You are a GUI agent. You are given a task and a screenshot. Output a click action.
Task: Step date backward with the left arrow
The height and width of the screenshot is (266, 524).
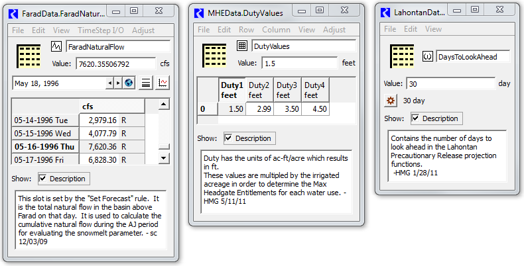pyautogui.click(x=109, y=83)
